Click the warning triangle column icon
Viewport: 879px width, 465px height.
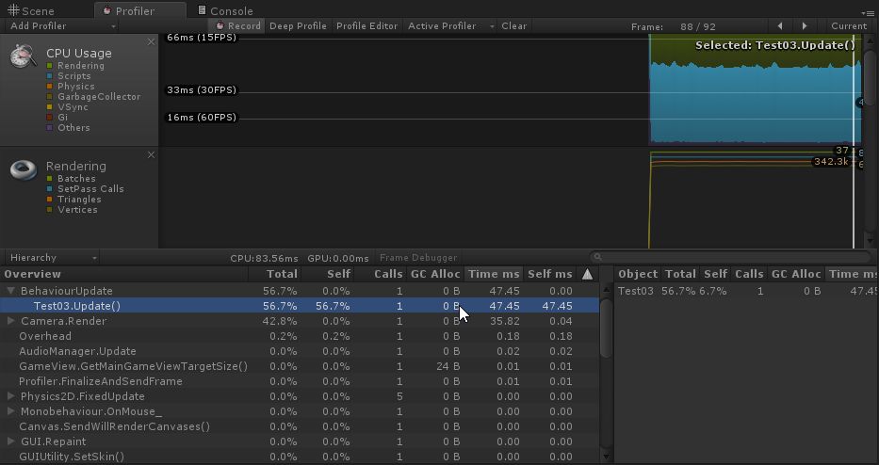[587, 274]
